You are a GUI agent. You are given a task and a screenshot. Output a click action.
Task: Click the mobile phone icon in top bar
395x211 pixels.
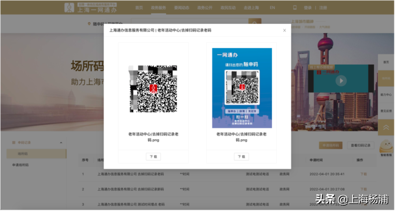294,7
